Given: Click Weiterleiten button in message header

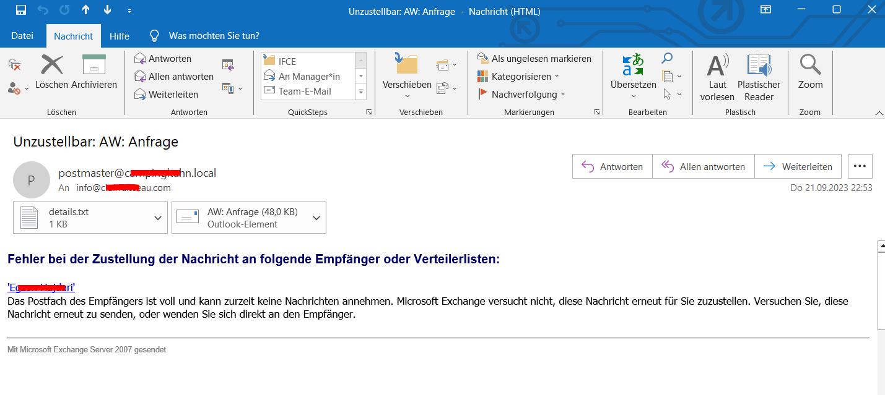Looking at the screenshot, I should pos(798,167).
